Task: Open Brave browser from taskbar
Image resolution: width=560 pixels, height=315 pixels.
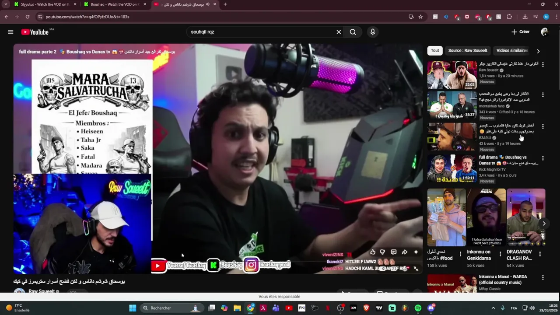Action: pyautogui.click(x=366, y=308)
